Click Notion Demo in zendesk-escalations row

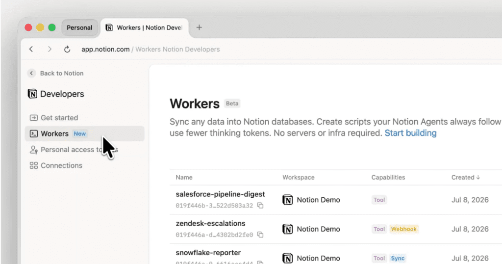click(318, 229)
